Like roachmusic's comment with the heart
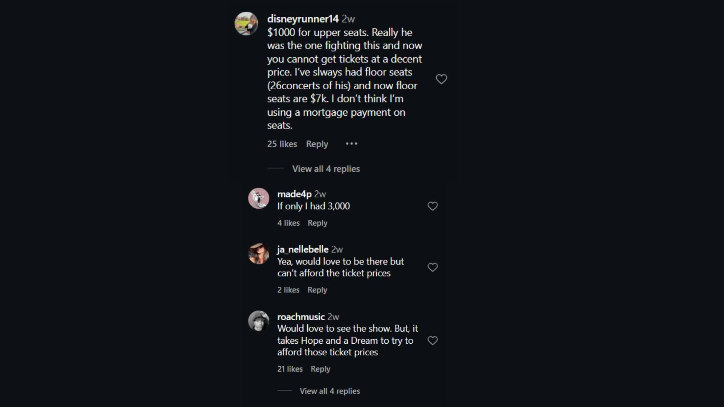The height and width of the screenshot is (407, 724). 433,341
